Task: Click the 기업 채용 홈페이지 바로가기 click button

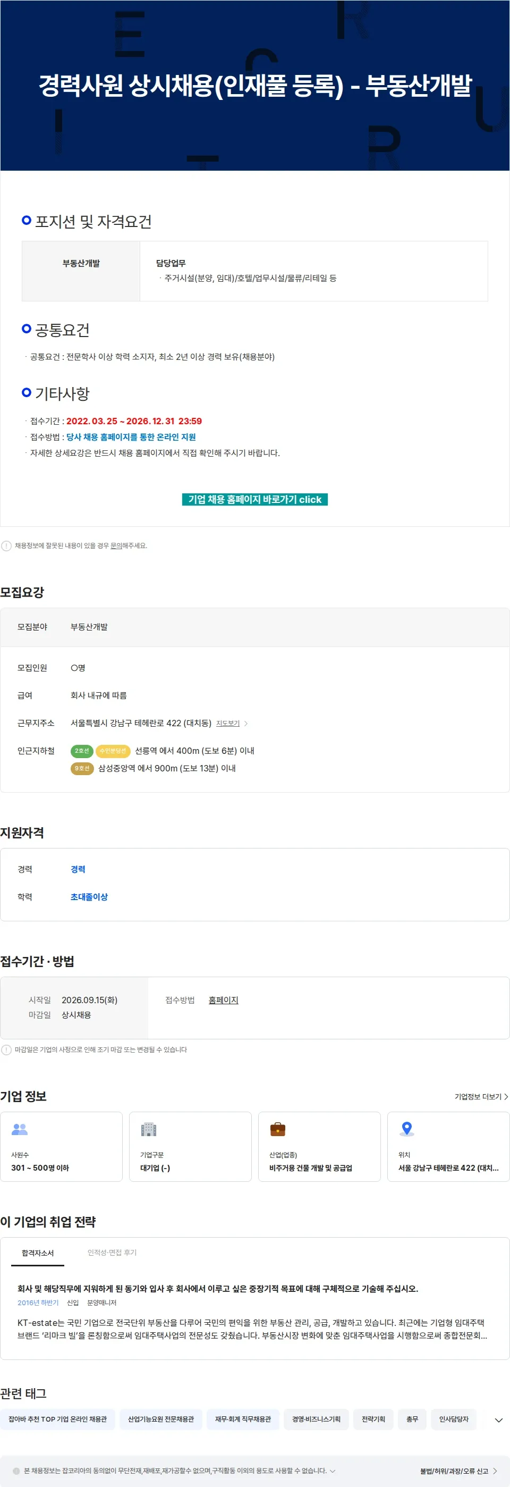Action: (254, 499)
